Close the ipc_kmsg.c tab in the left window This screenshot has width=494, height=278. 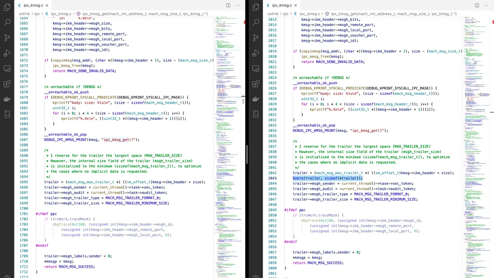tap(47, 5)
